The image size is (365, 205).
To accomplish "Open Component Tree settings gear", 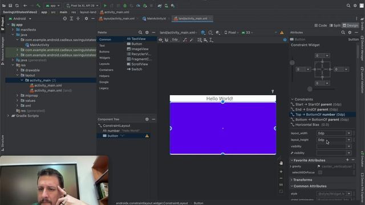I will coord(147,119).
